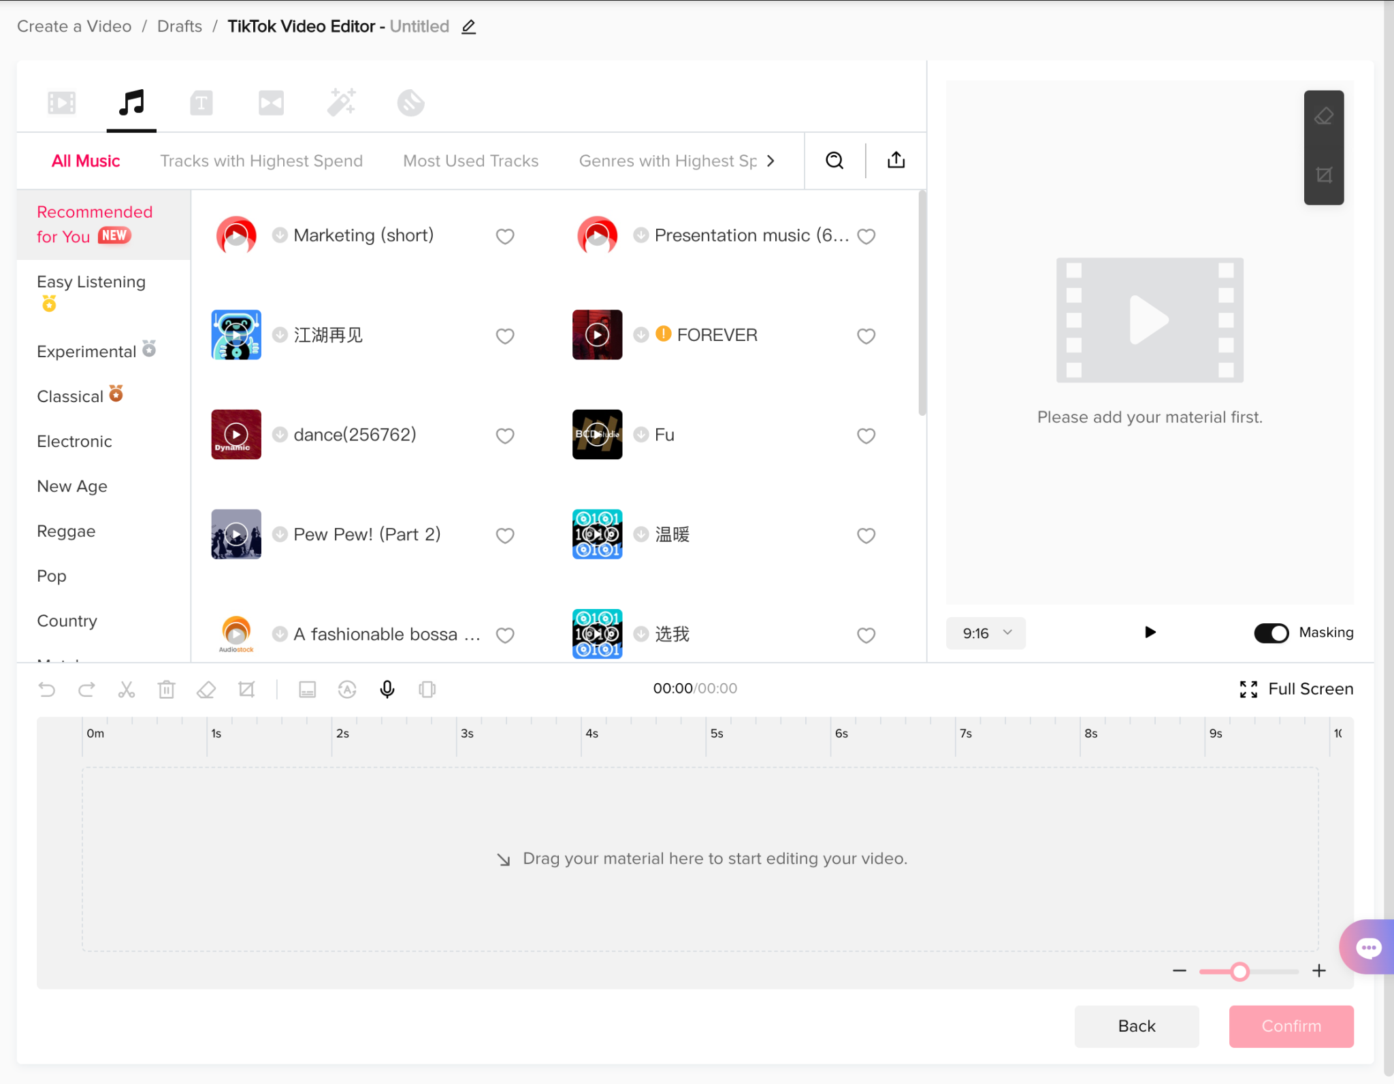The width and height of the screenshot is (1394, 1084).
Task: Open the transitions tab icon
Action: tap(271, 103)
